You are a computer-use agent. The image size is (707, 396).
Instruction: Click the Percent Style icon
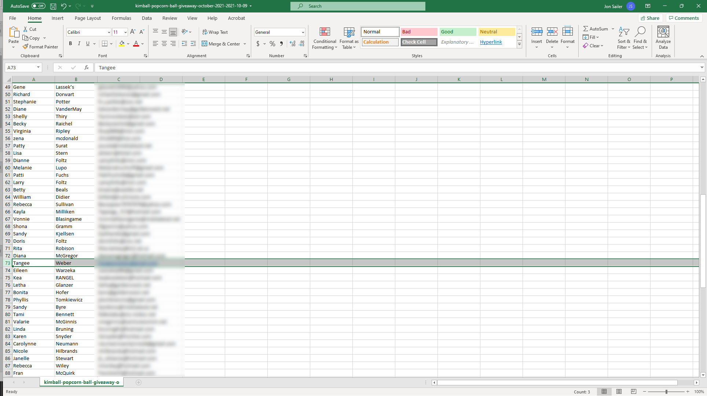point(272,44)
